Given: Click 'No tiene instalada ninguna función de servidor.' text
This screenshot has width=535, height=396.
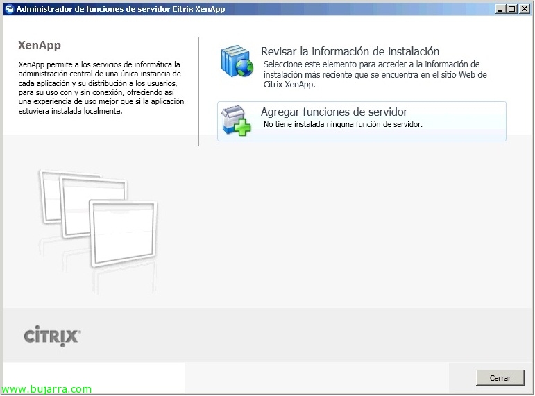Looking at the screenshot, I should (x=343, y=125).
